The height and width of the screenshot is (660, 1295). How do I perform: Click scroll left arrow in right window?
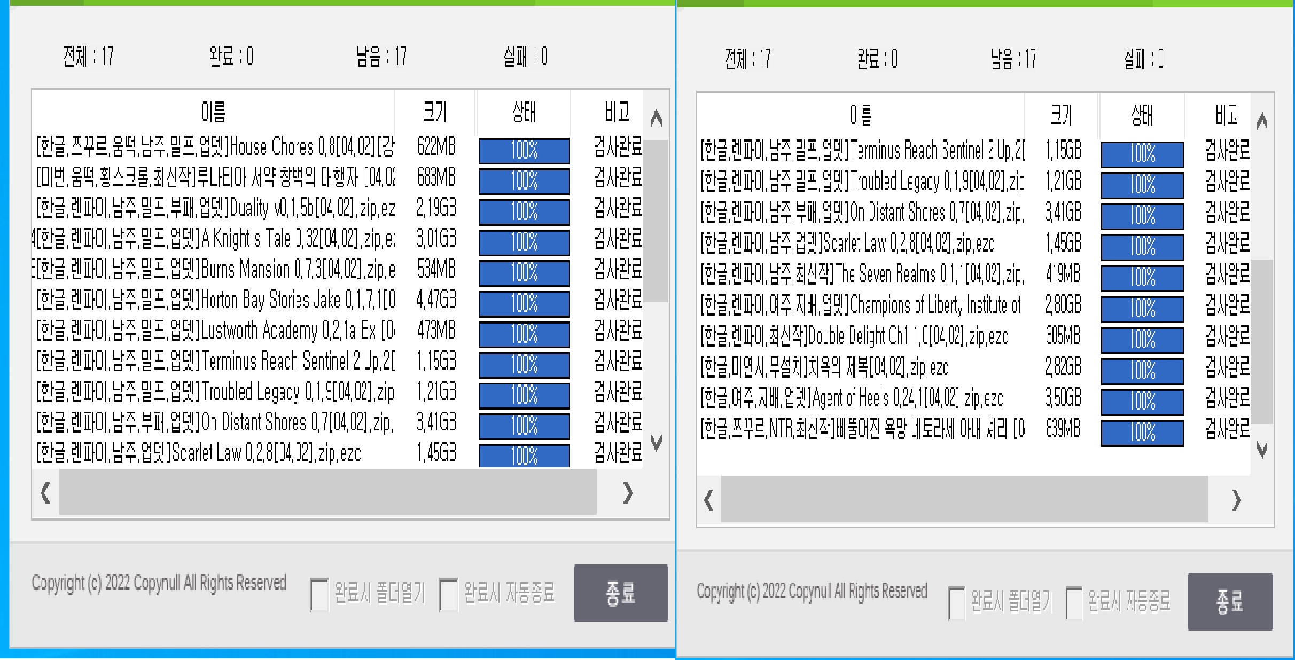709,500
